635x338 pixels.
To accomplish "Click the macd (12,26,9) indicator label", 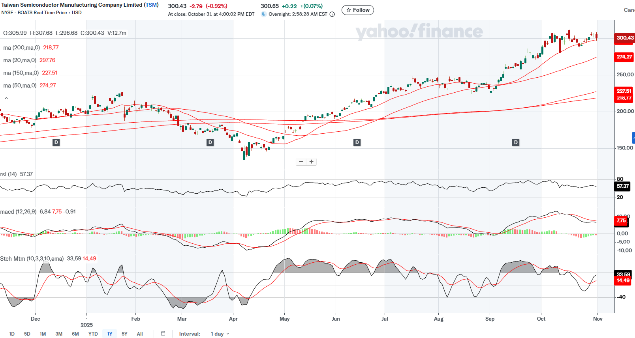I will (x=18, y=212).
